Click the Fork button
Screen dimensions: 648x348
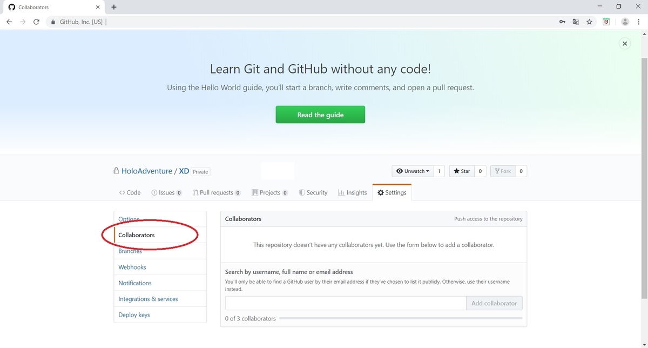pos(503,171)
